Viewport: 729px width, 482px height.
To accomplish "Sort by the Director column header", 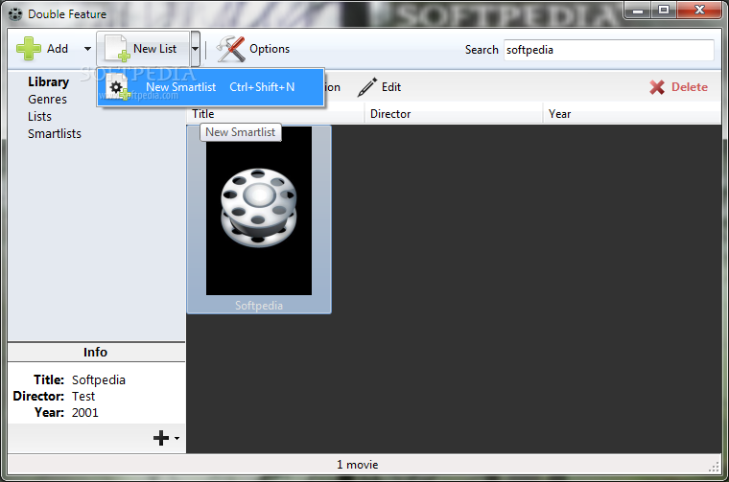I will pos(454,114).
